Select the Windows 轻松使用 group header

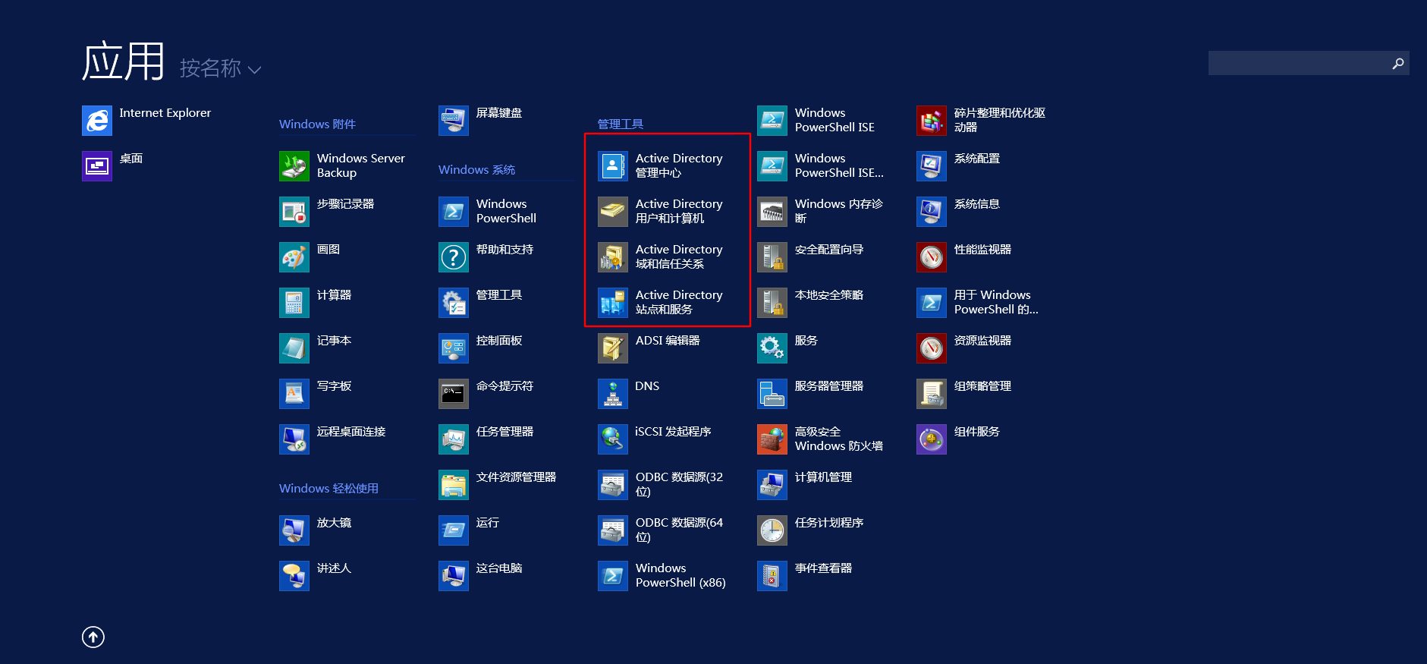click(328, 488)
